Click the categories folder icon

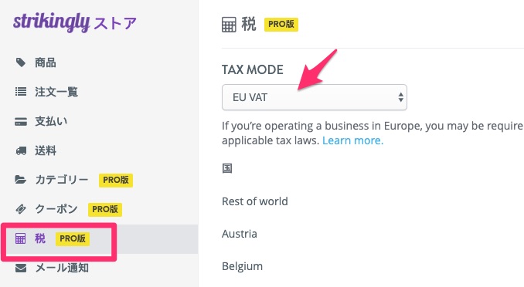[x=21, y=180]
